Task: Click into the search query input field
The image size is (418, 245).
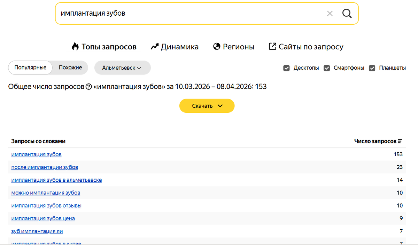Action: coord(188,14)
